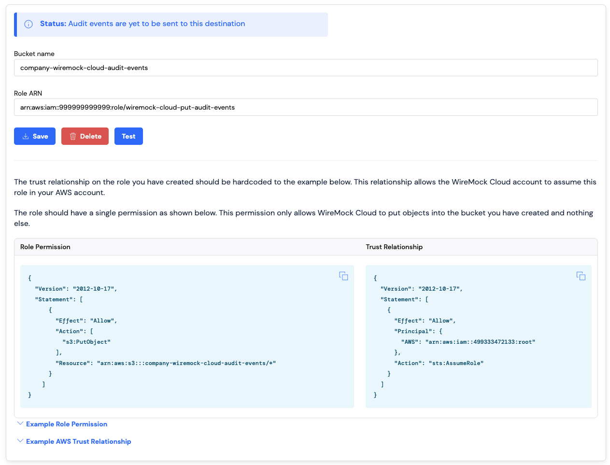This screenshot has width=610, height=465.
Task: Save the audit destination settings
Action: click(x=35, y=136)
